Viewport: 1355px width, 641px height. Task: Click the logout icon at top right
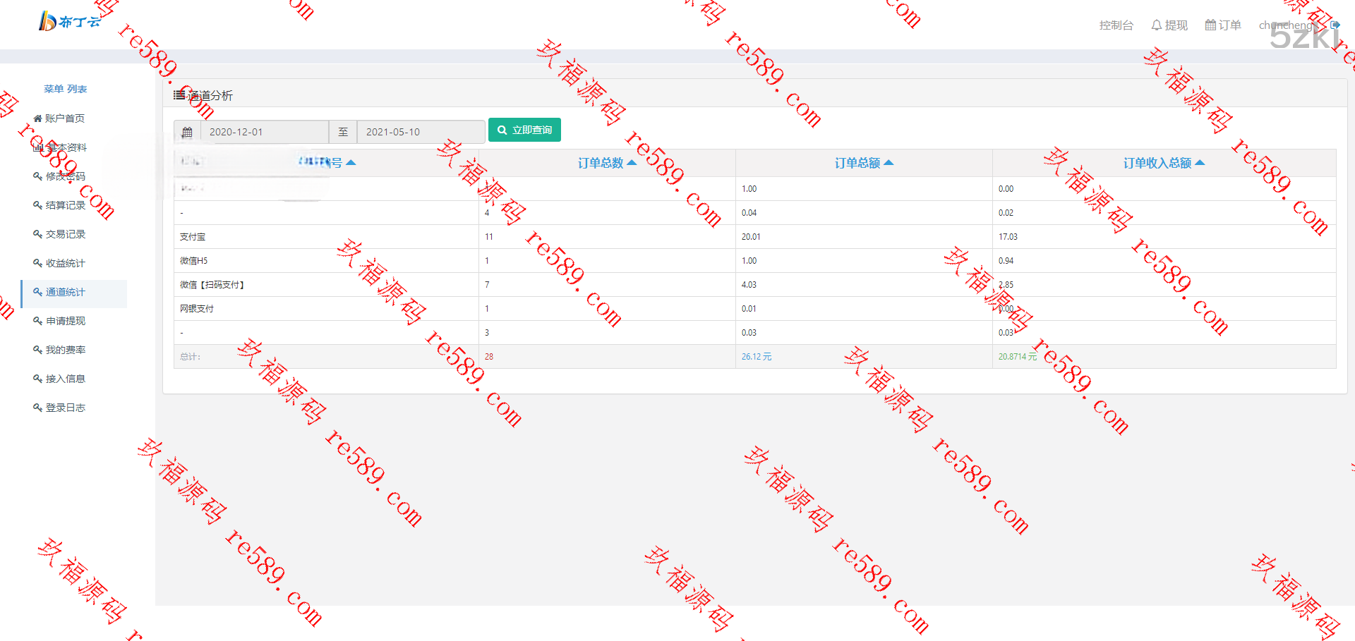pyautogui.click(x=1335, y=25)
